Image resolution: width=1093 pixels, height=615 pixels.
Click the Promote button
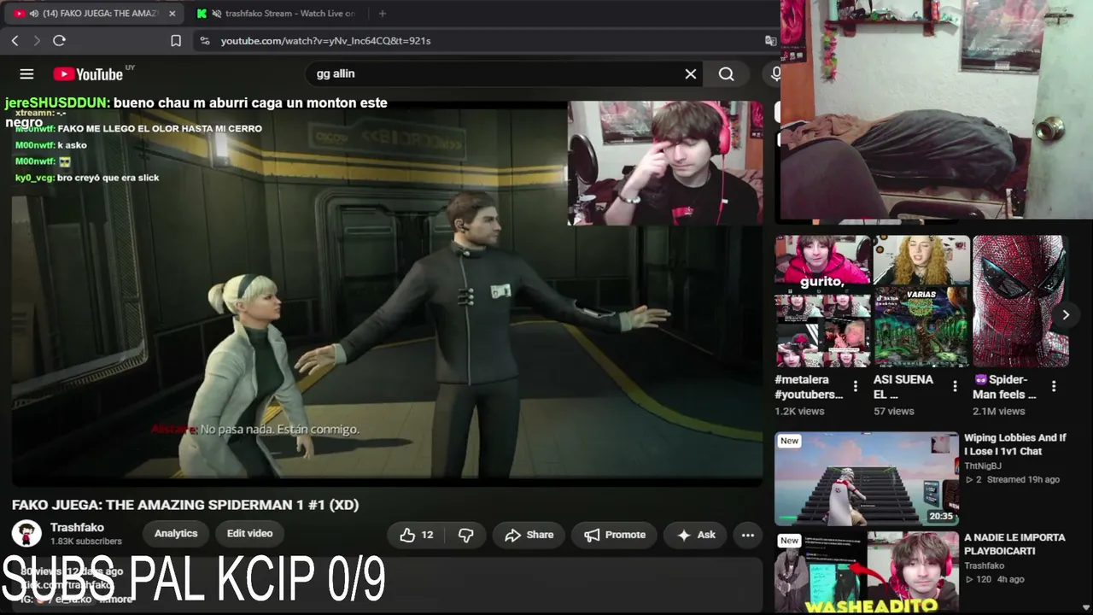point(615,535)
